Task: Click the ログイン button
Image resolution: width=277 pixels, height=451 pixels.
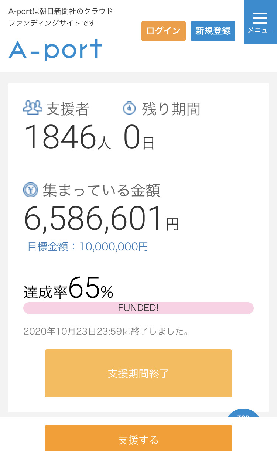Action: click(x=163, y=31)
